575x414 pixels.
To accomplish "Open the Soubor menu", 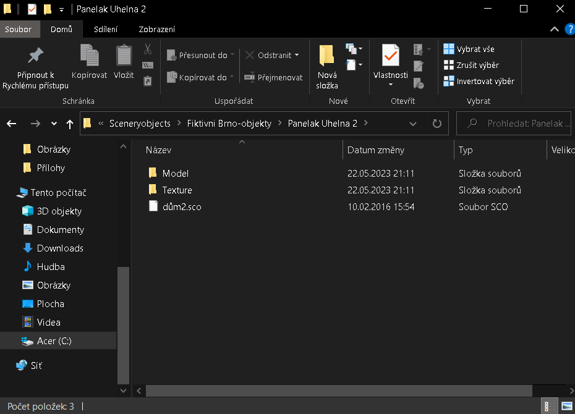I will pyautogui.click(x=18, y=29).
